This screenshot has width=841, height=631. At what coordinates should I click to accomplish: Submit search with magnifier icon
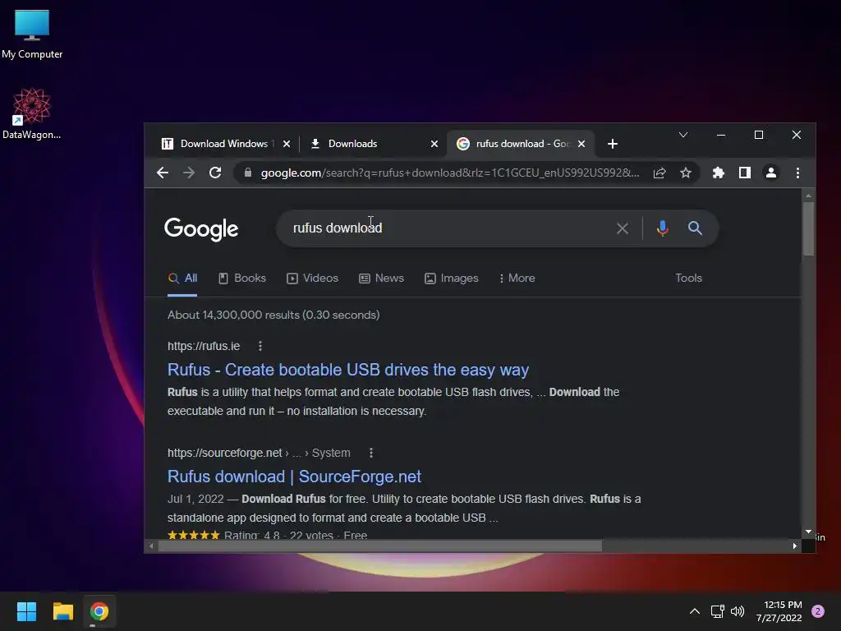(x=695, y=228)
